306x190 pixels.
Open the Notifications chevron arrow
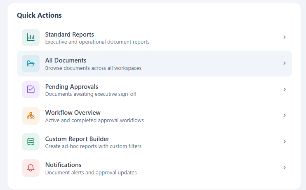[x=285, y=167]
